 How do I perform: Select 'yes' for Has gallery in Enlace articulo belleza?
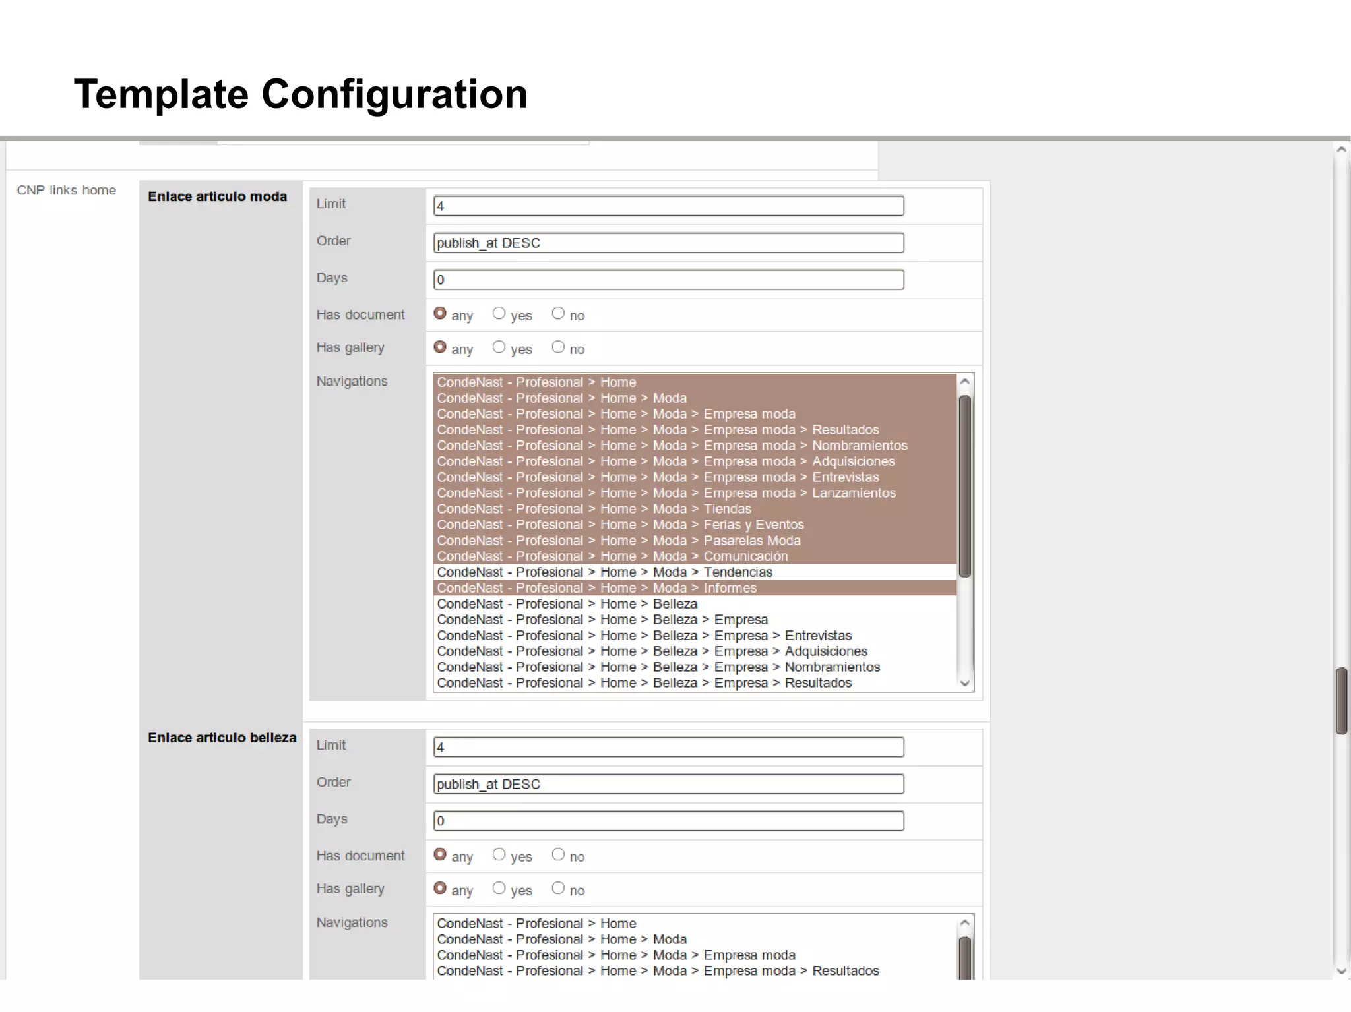(499, 889)
